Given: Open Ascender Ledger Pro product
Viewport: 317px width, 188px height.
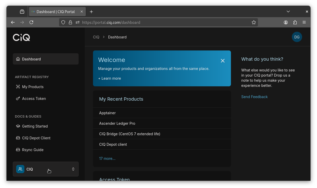Looking at the screenshot, I should click(117, 123).
